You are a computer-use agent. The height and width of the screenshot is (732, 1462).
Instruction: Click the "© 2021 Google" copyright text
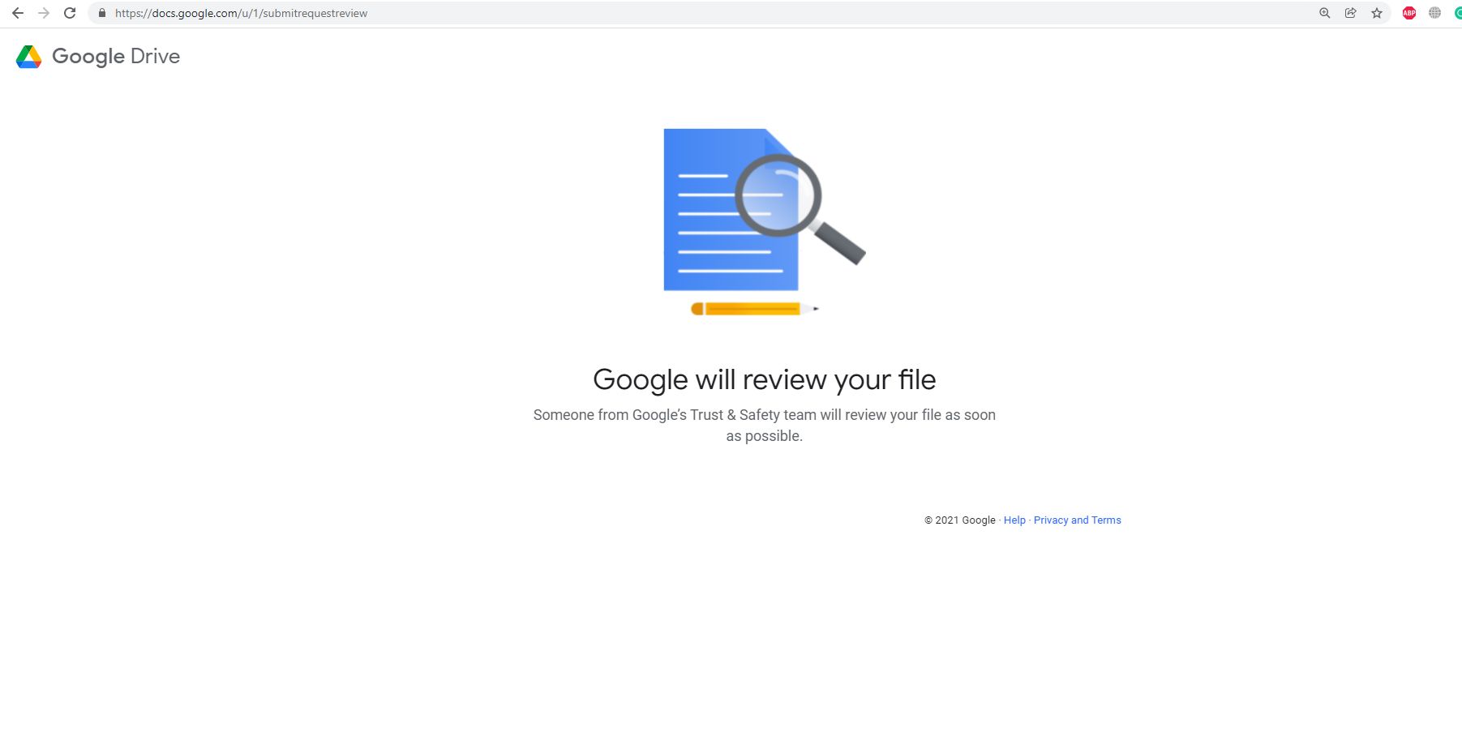coord(960,520)
